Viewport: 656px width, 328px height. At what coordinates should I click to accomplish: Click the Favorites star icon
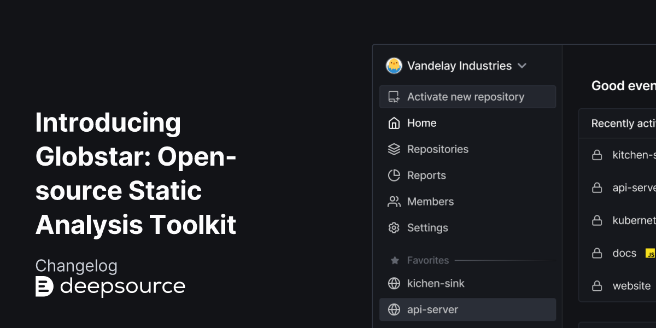click(x=394, y=260)
